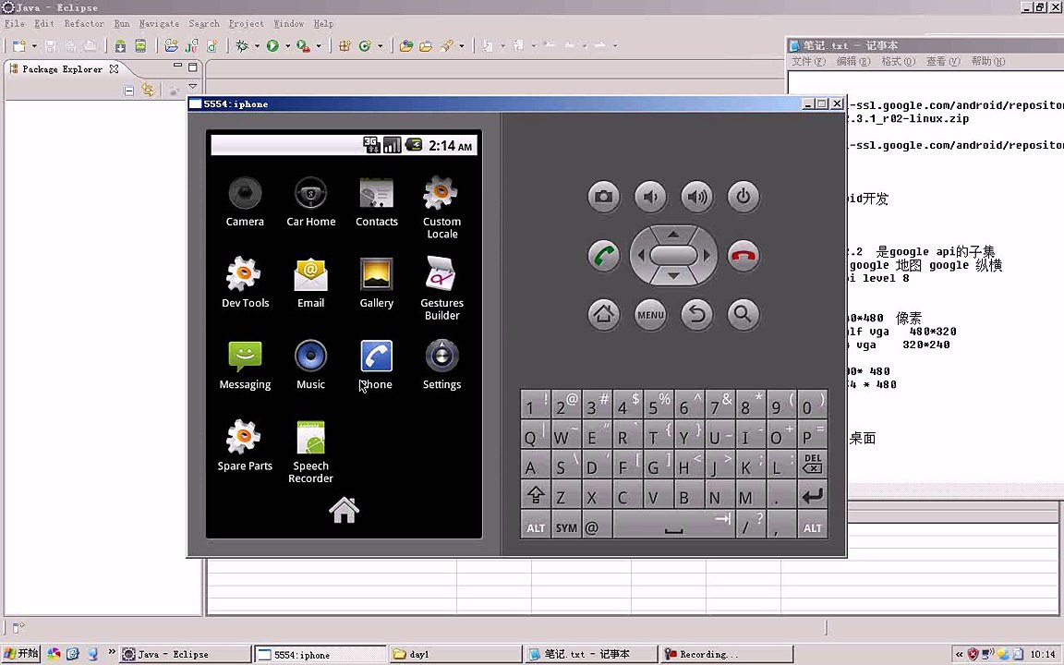Open Package Explorer view menu triangle
The width and height of the screenshot is (1064, 665).
coord(192,88)
